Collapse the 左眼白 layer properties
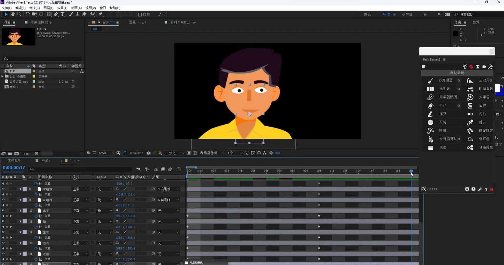The height and width of the screenshot is (265, 504). pos(21,200)
